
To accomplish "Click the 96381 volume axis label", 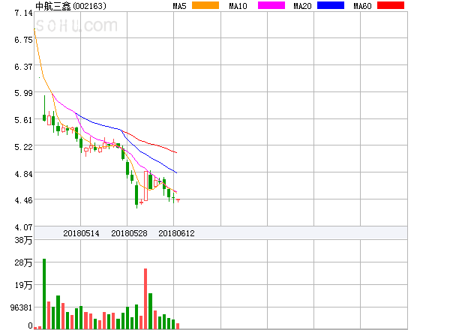I will (21, 307).
